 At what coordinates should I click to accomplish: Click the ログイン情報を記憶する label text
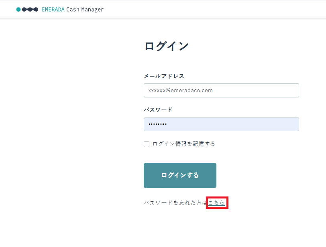tap(184, 144)
